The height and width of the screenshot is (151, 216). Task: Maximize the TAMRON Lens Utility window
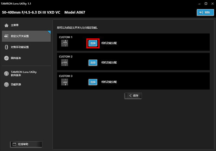[x=206, y=4]
